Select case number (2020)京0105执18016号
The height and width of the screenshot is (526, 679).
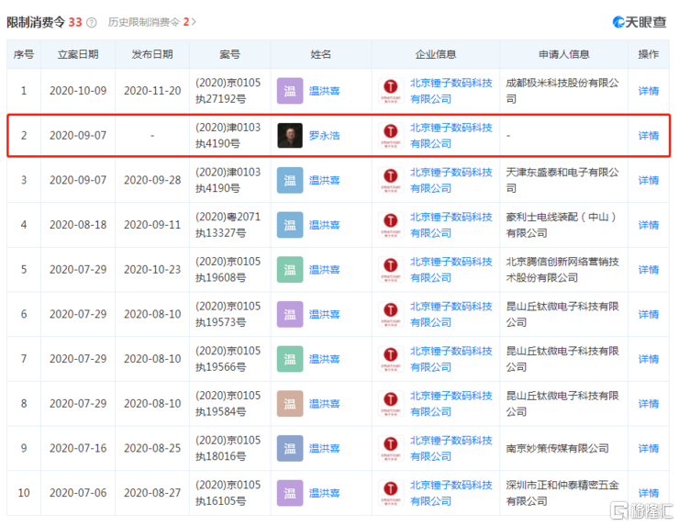228,448
